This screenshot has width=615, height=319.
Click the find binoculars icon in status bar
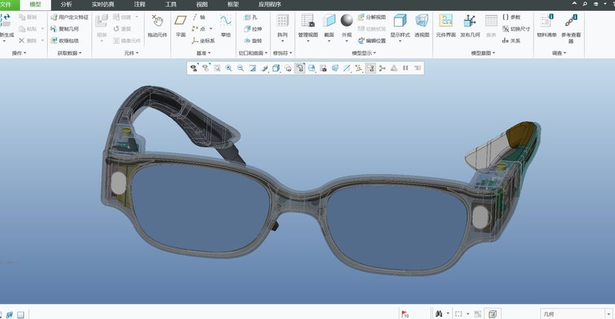pyautogui.click(x=439, y=314)
